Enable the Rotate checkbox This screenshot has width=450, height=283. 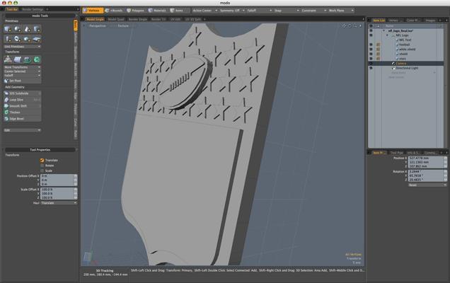coord(48,166)
